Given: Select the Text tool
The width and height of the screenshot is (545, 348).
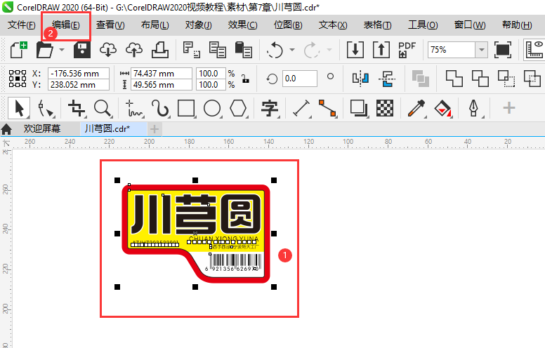Looking at the screenshot, I should point(270,108).
